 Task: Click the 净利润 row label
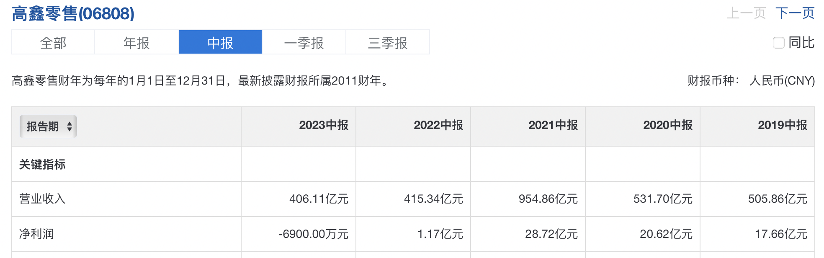click(36, 234)
